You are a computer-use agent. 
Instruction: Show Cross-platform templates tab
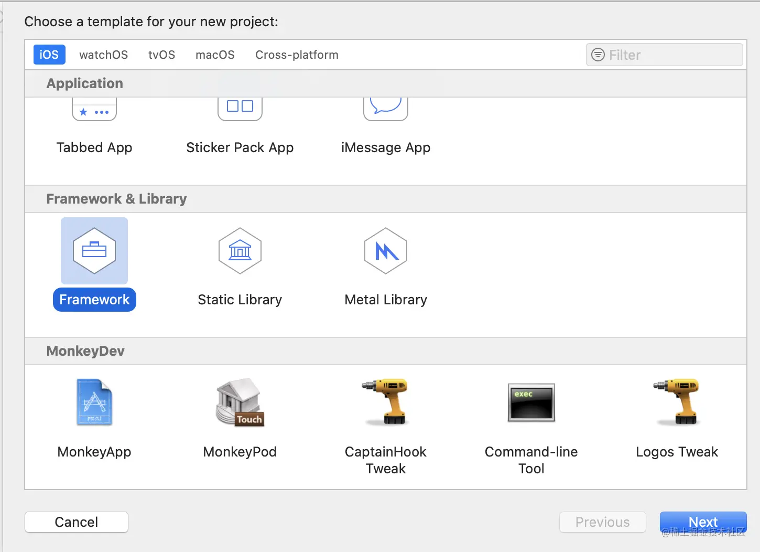point(297,55)
